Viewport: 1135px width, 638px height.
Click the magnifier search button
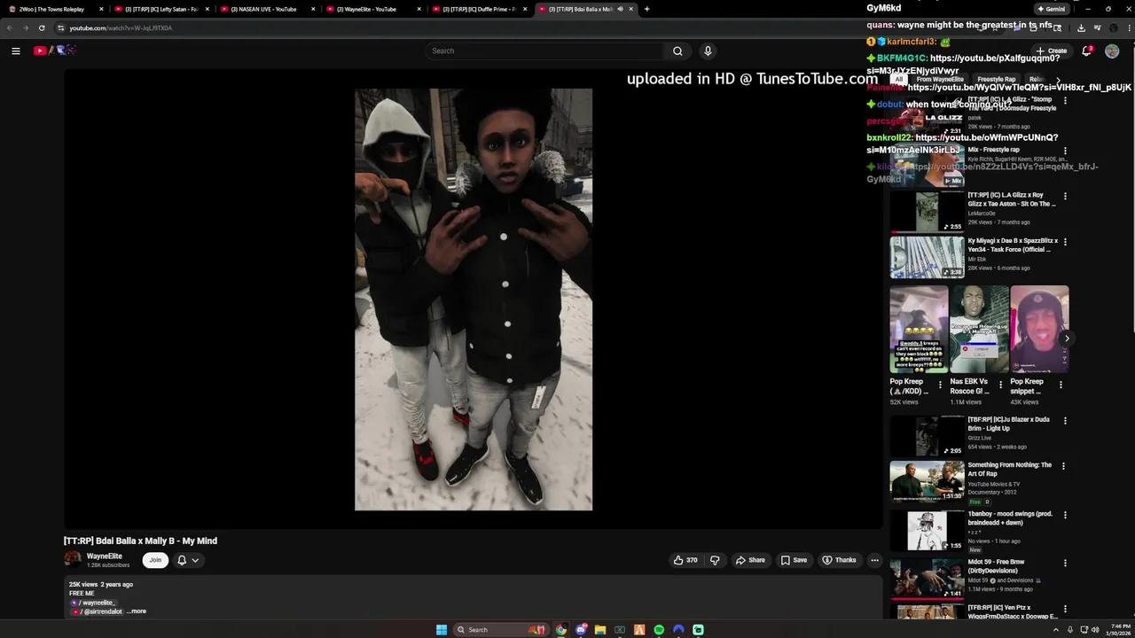coord(677,51)
